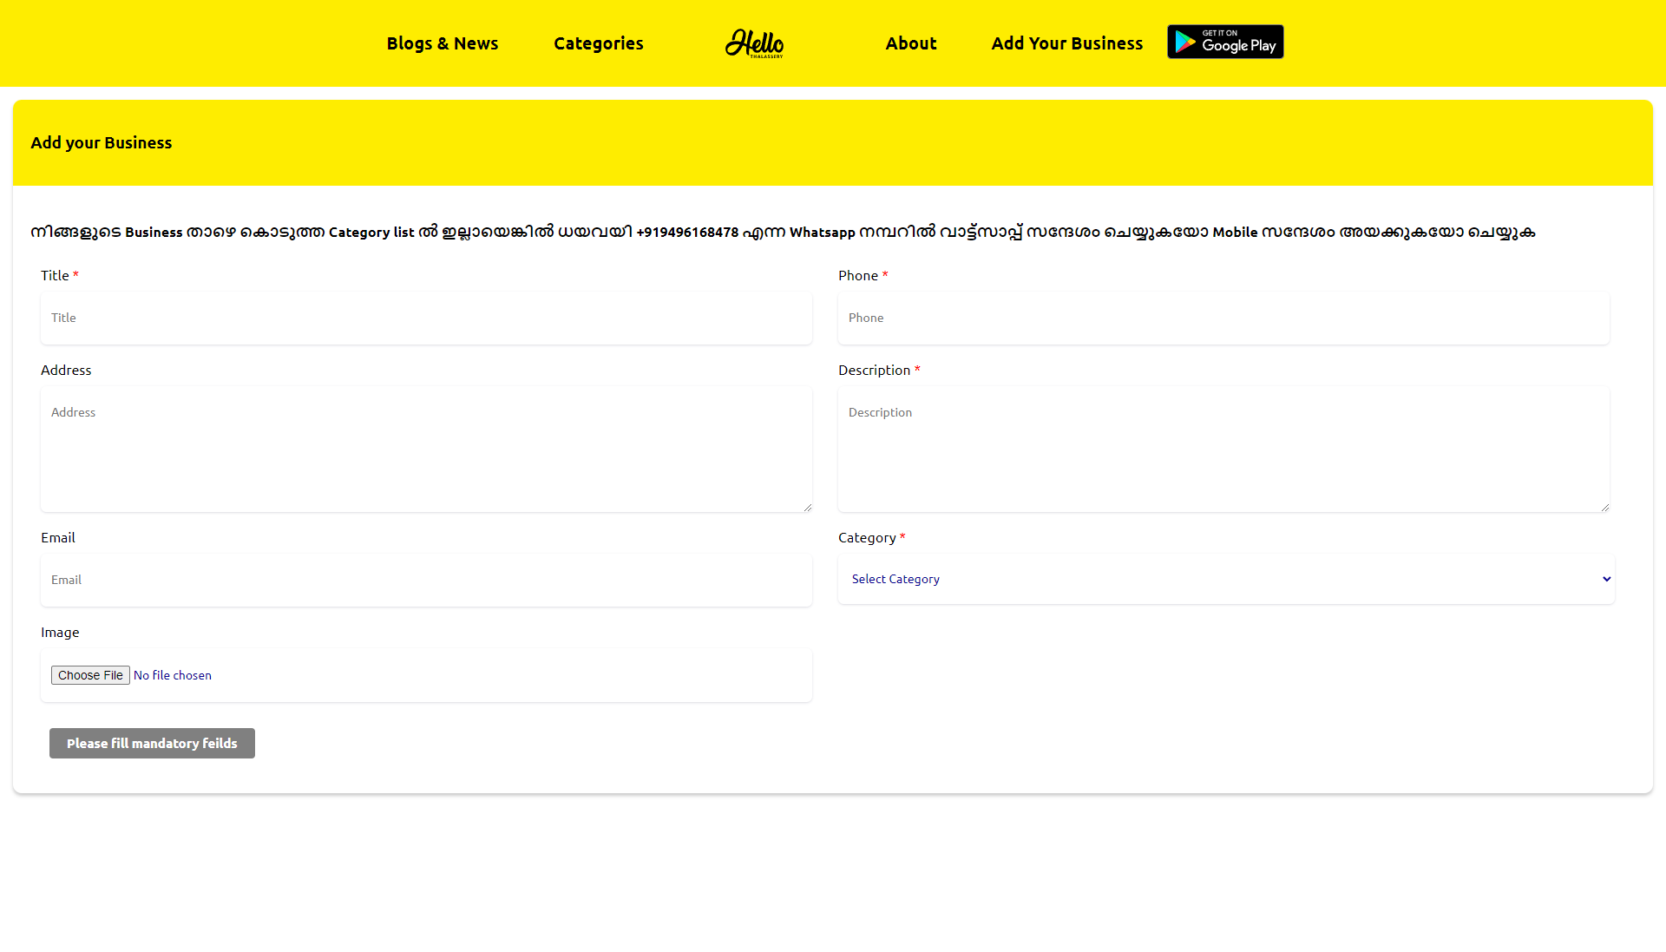Screen dimensions: 1666x952
Task: Click the Hello Thalassery logo
Action: click(754, 43)
